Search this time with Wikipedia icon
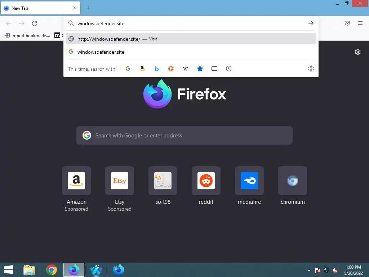The image size is (369, 277). [x=186, y=69]
